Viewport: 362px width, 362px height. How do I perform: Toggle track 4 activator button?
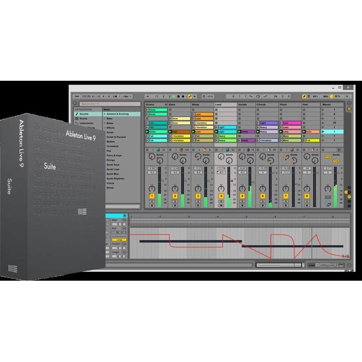[221, 196]
